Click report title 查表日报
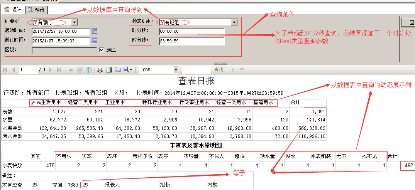415x190 pixels. 196,81
